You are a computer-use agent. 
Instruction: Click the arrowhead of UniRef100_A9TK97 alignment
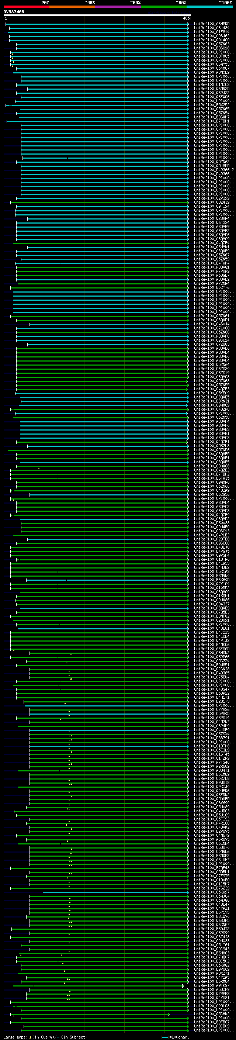coord(183,986)
